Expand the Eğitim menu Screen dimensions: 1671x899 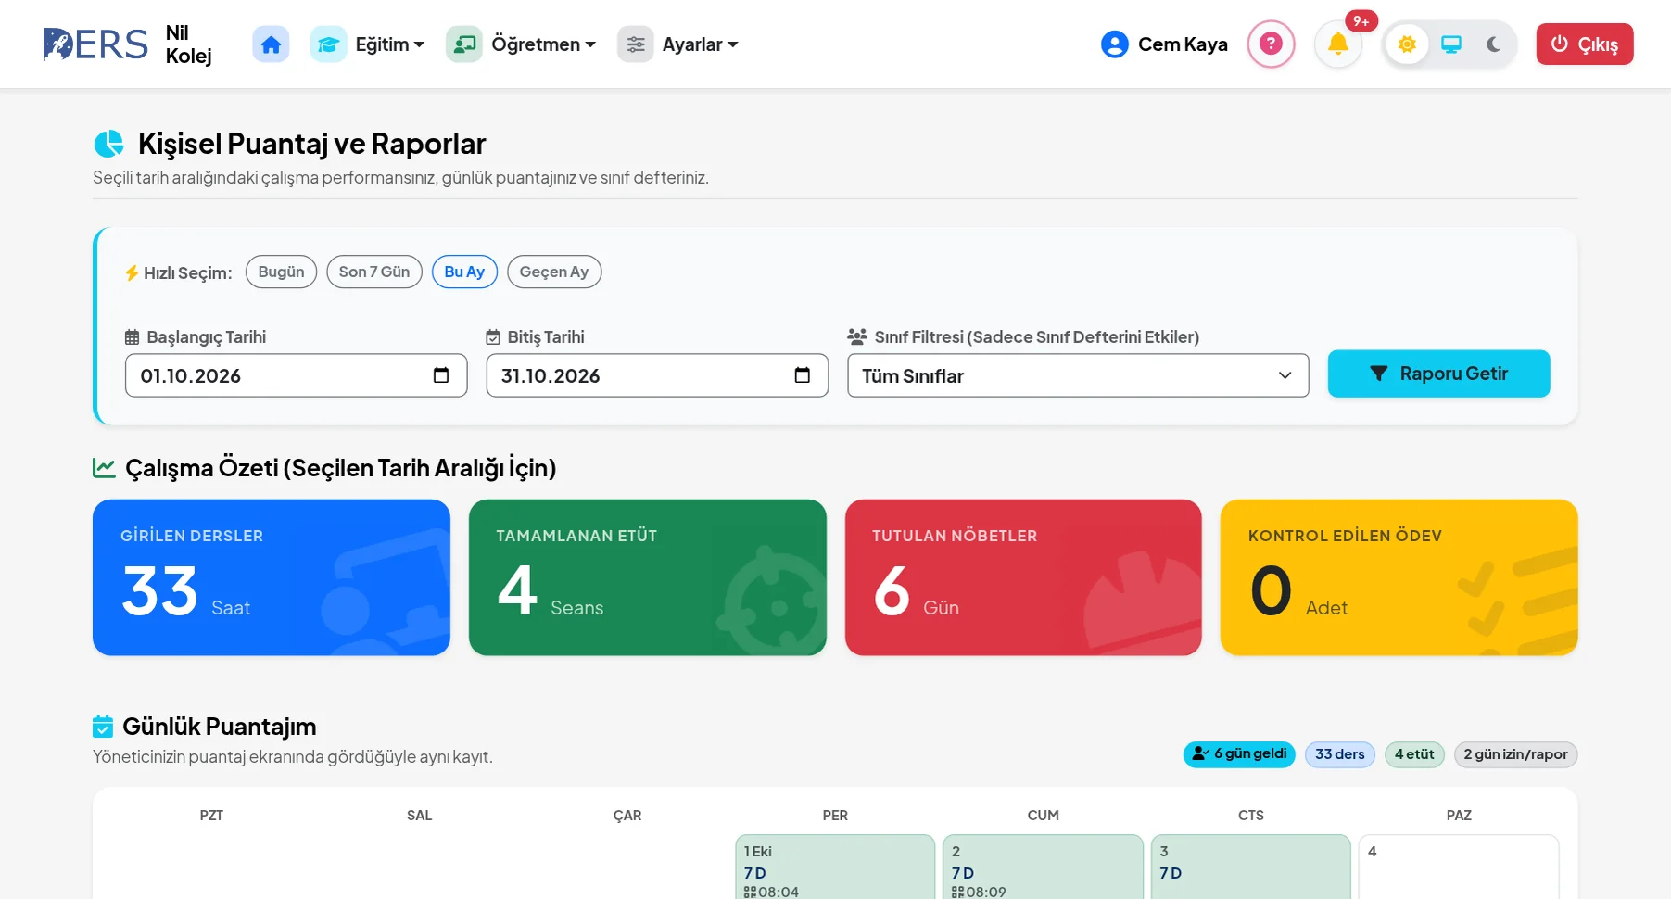pos(389,44)
